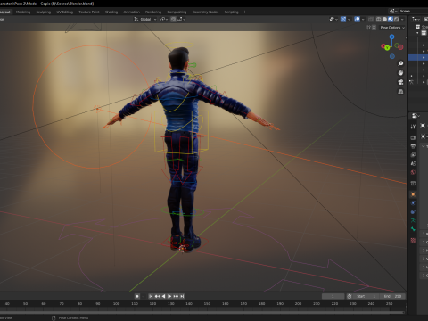Expand the Pose Options popover

392,28
